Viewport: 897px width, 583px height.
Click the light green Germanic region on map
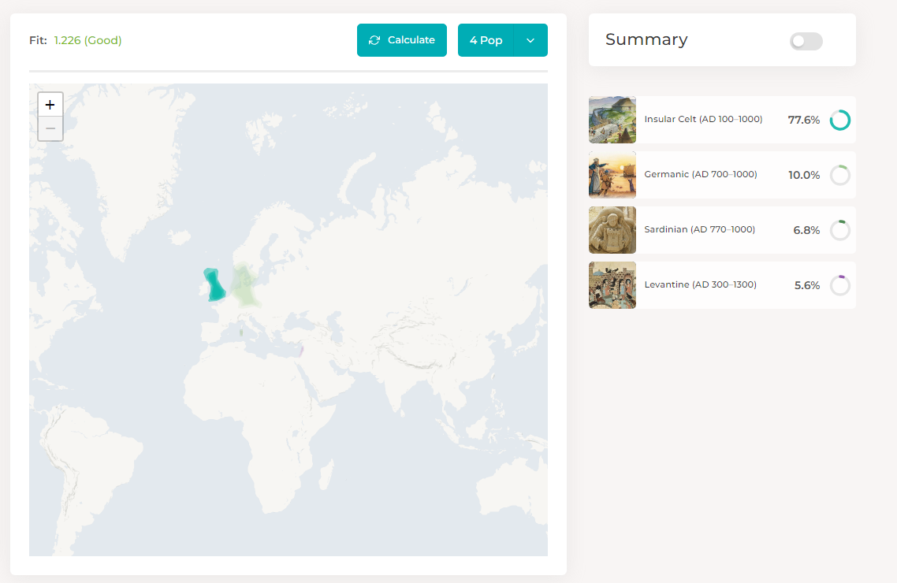point(244,285)
